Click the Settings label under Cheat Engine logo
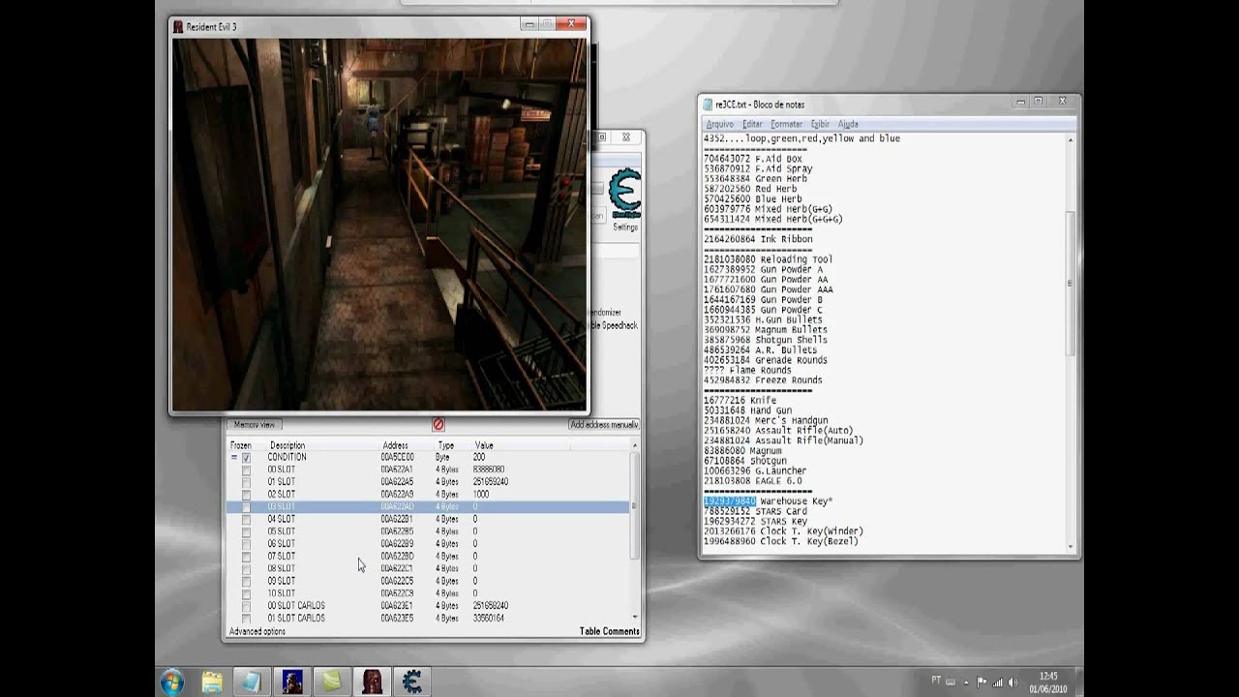 click(625, 227)
